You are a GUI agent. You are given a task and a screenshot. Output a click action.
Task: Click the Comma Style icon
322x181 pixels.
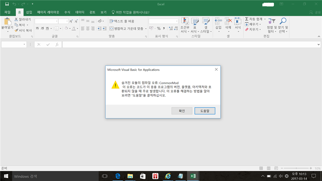coord(164,29)
